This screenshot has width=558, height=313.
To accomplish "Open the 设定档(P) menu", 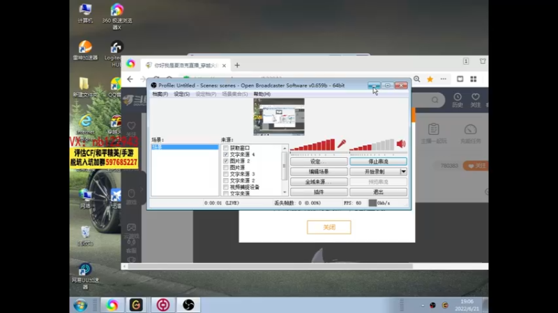I will coord(206,94).
